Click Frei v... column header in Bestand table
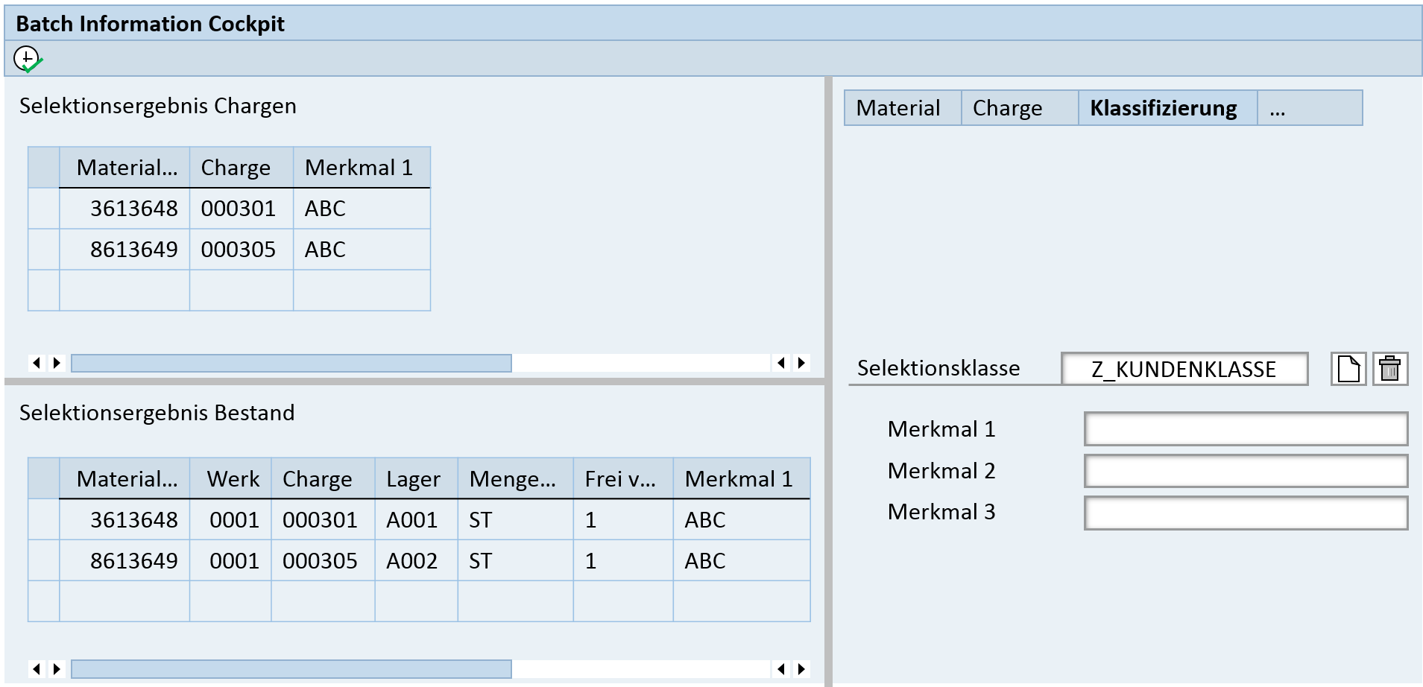This screenshot has width=1423, height=687. pyautogui.click(x=623, y=478)
